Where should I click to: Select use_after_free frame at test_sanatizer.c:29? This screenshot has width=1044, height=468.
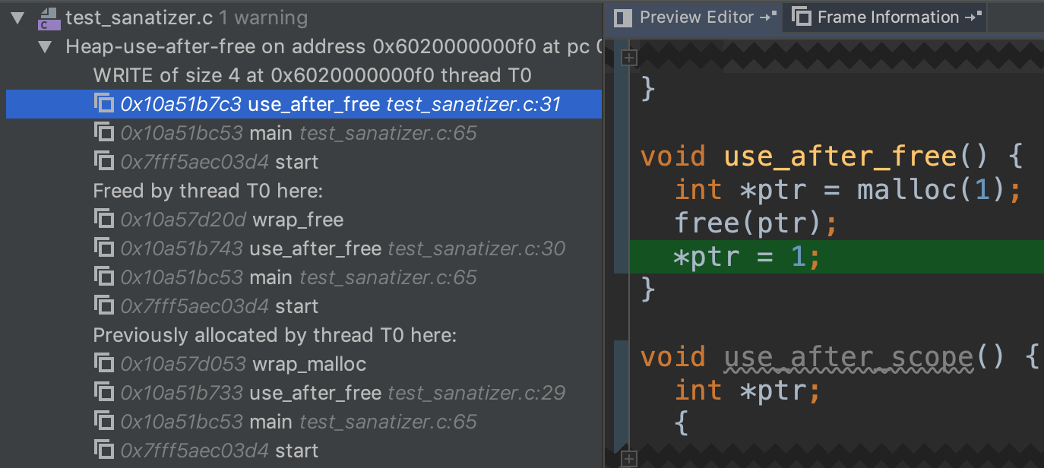[343, 393]
